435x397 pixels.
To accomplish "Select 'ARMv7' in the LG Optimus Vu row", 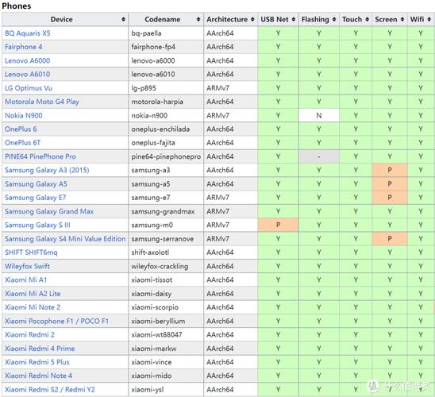I will 217,88.
